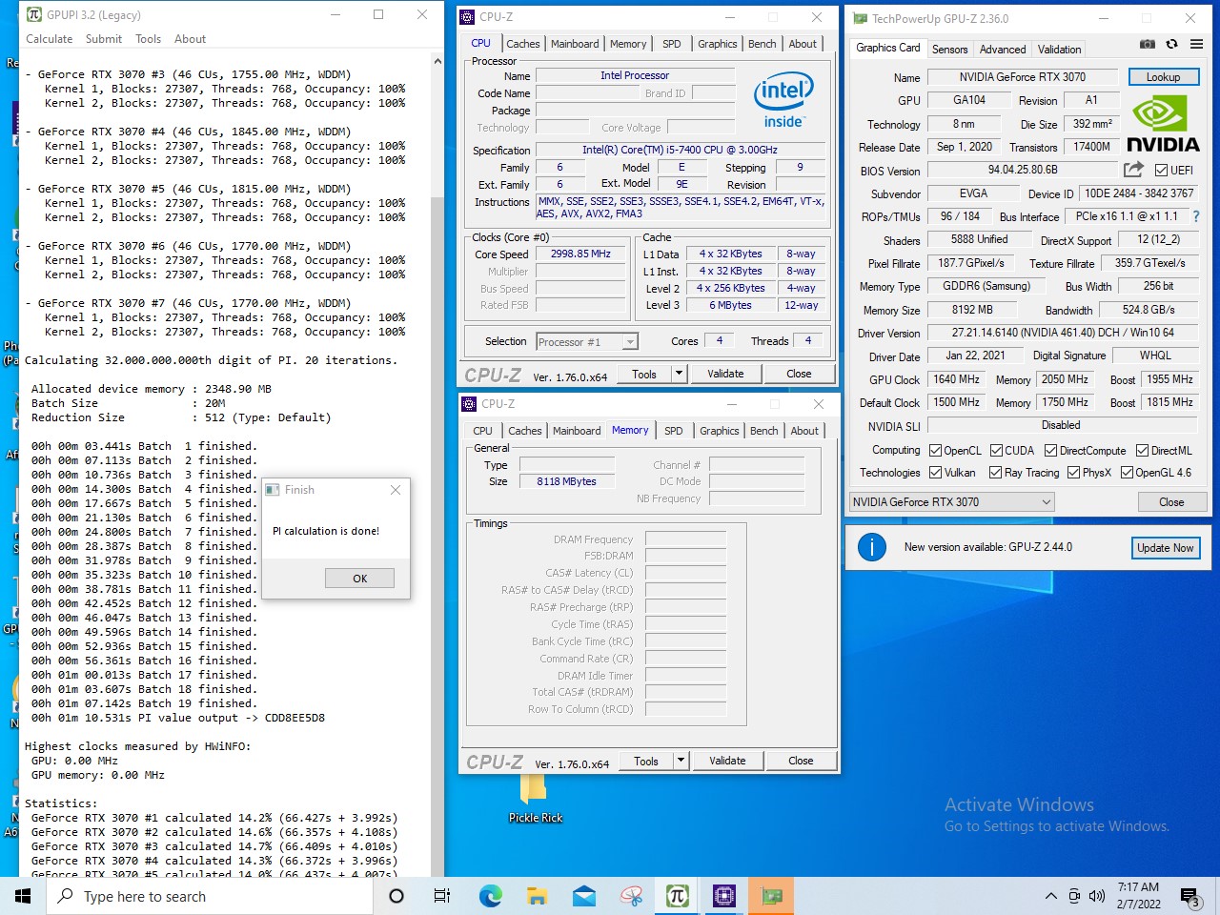Toggle the Ray Tracing checkbox
This screenshot has height=915, width=1220.
point(995,472)
